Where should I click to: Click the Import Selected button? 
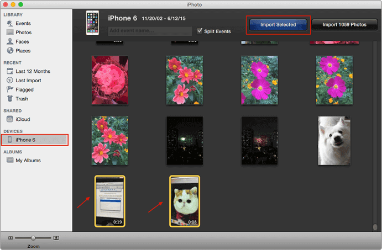point(278,25)
